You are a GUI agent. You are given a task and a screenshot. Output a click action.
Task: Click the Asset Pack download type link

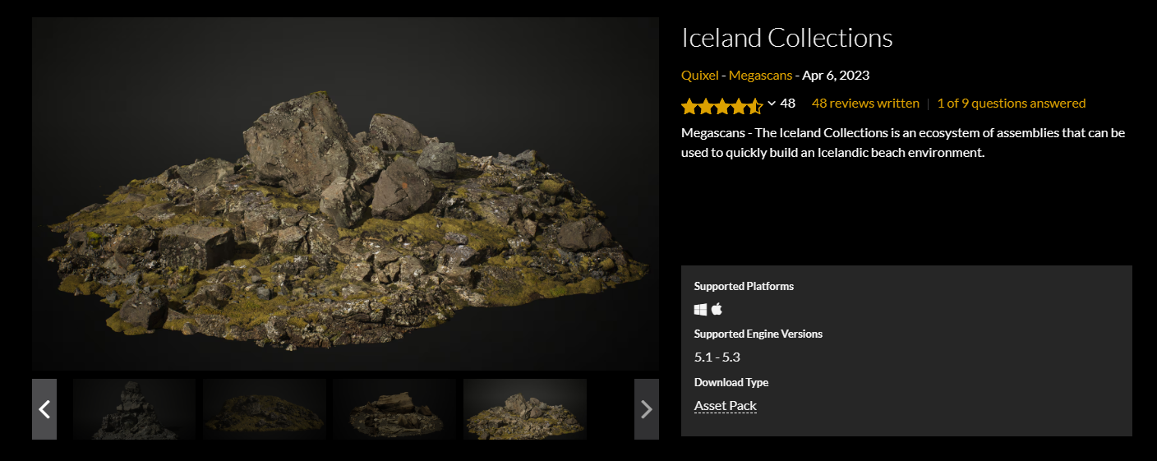726,406
